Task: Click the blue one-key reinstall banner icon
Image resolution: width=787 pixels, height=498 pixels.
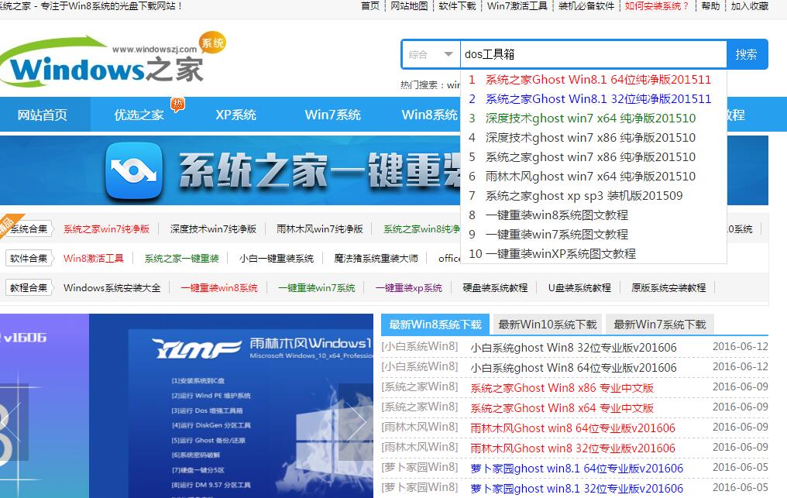Action: click(134, 170)
